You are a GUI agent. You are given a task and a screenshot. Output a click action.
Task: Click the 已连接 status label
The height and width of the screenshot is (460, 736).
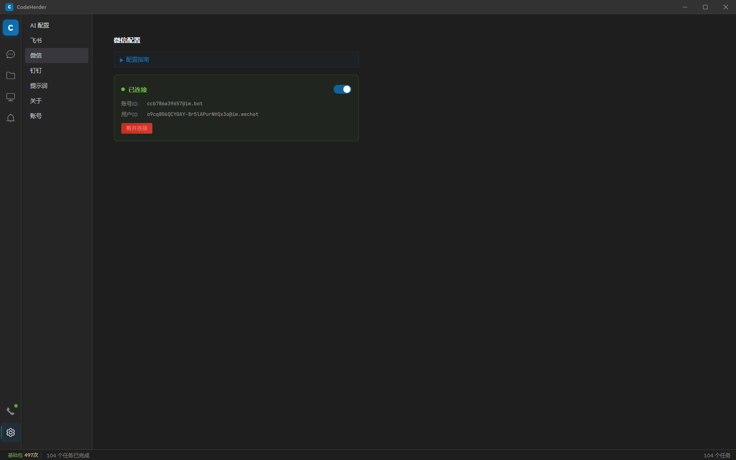tap(138, 90)
